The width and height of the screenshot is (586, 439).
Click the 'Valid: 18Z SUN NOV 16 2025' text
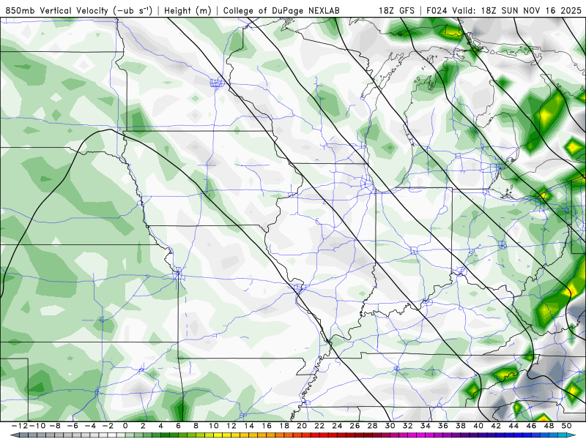pyautogui.click(x=516, y=10)
